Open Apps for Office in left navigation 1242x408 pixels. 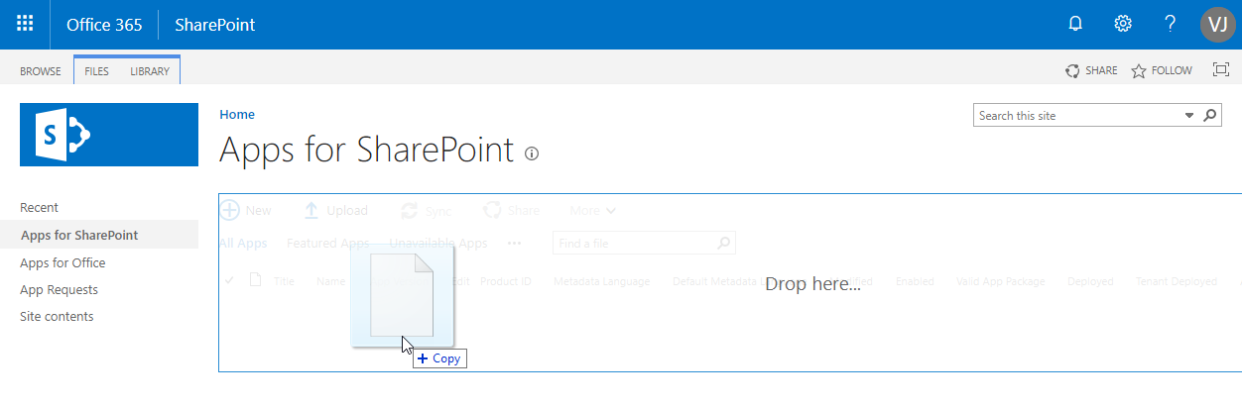(62, 262)
